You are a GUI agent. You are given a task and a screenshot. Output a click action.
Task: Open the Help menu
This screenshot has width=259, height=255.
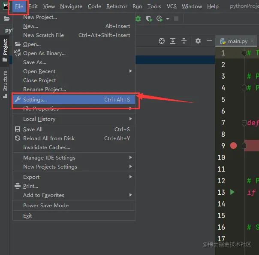213,6
